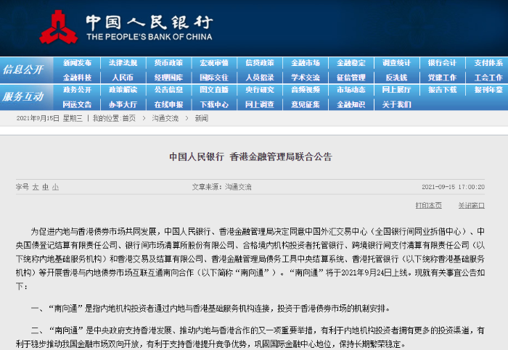508x350 pixels.
Task: Select 下载中心 in the navigation bar
Action: click(214, 104)
